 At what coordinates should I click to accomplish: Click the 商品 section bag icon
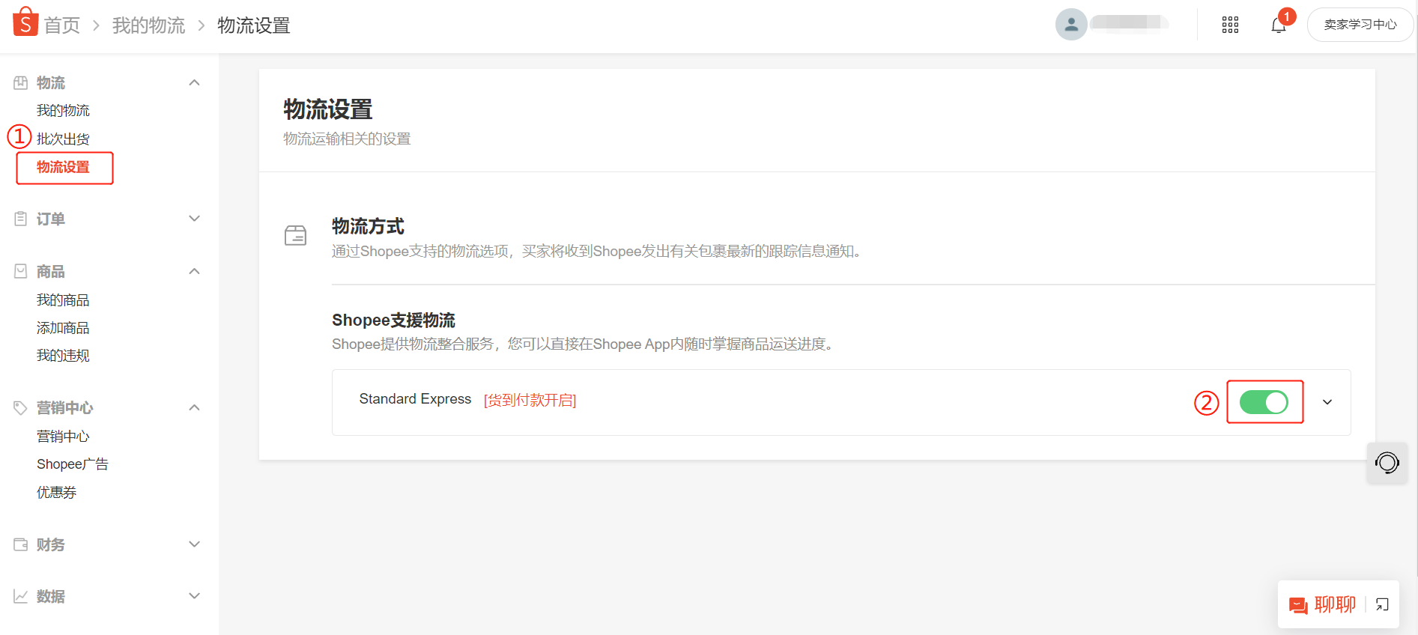coord(21,271)
